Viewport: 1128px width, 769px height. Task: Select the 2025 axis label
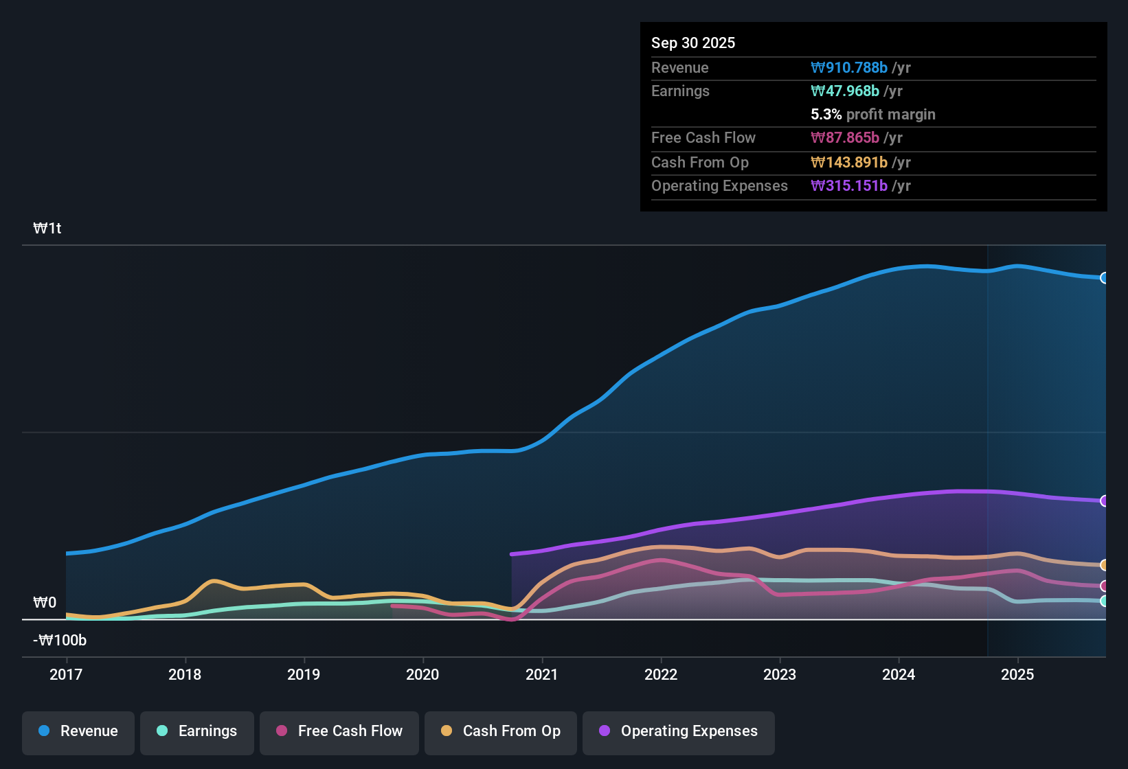(x=1019, y=675)
